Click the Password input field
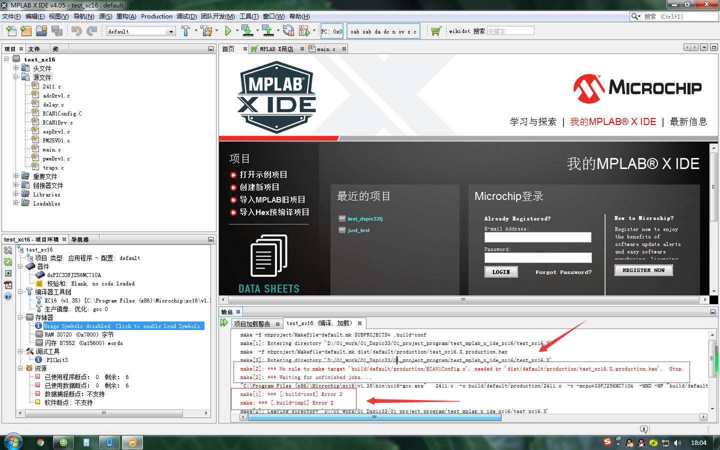The width and height of the screenshot is (720, 450). pyautogui.click(x=538, y=257)
